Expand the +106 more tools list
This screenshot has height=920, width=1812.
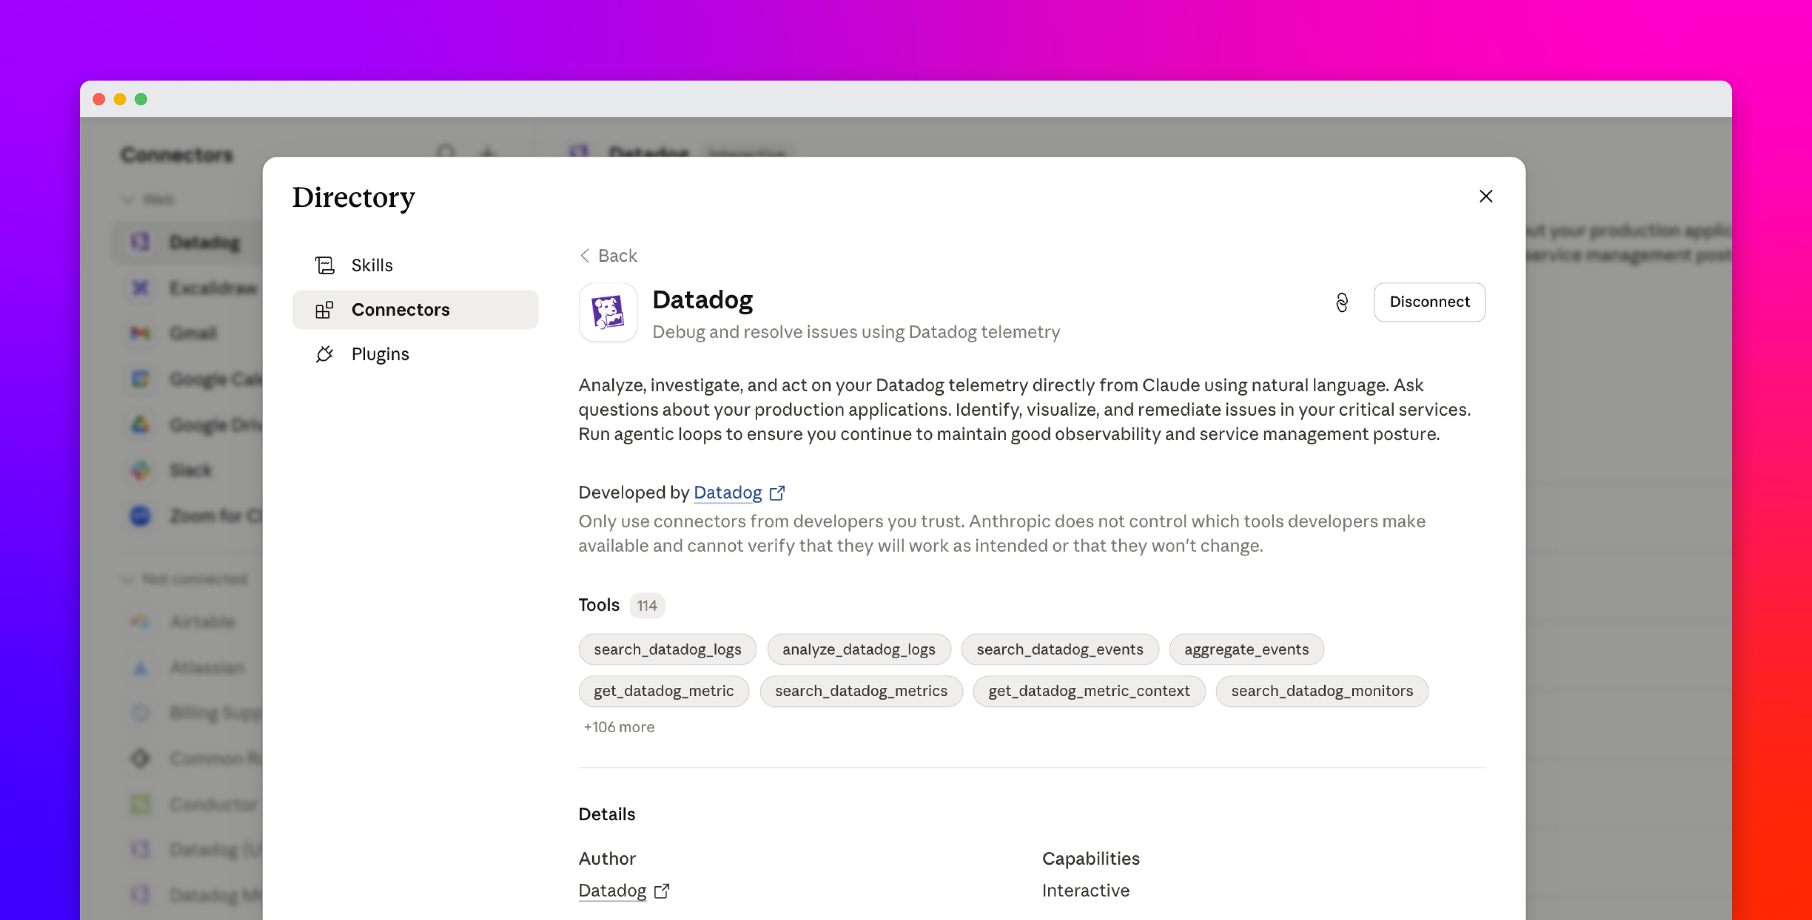pos(619,726)
